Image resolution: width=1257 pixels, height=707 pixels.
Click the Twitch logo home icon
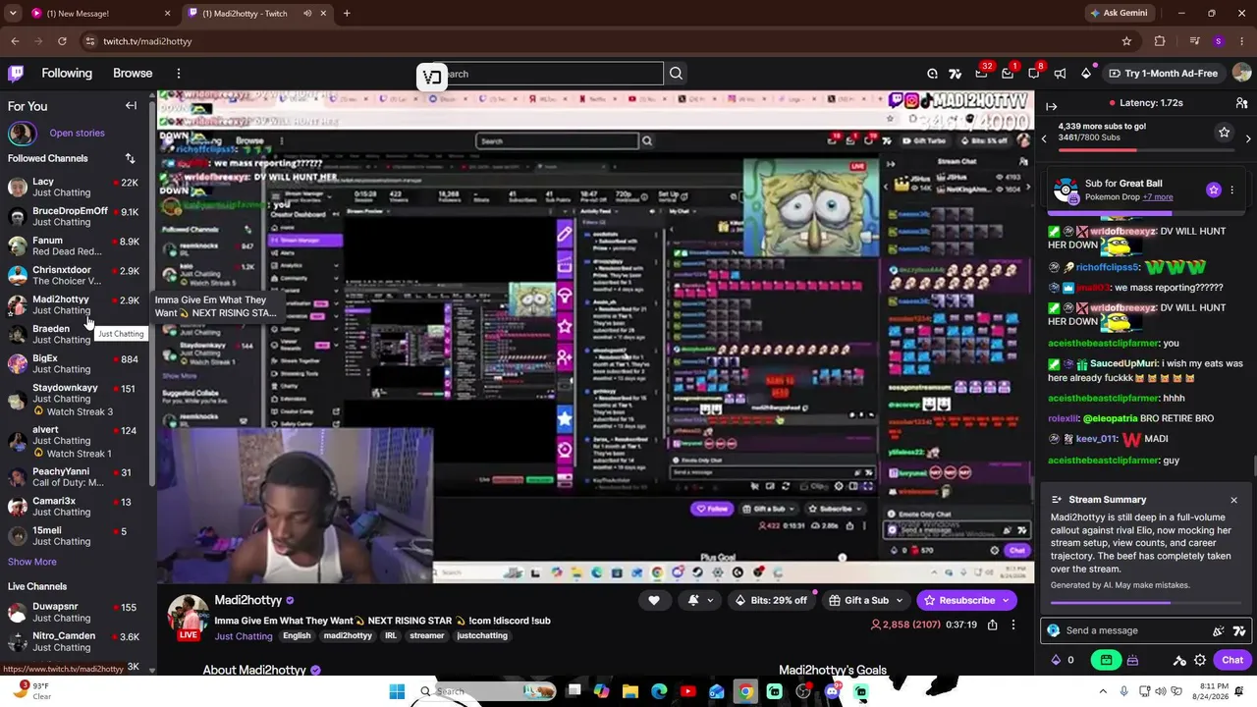[x=16, y=74]
